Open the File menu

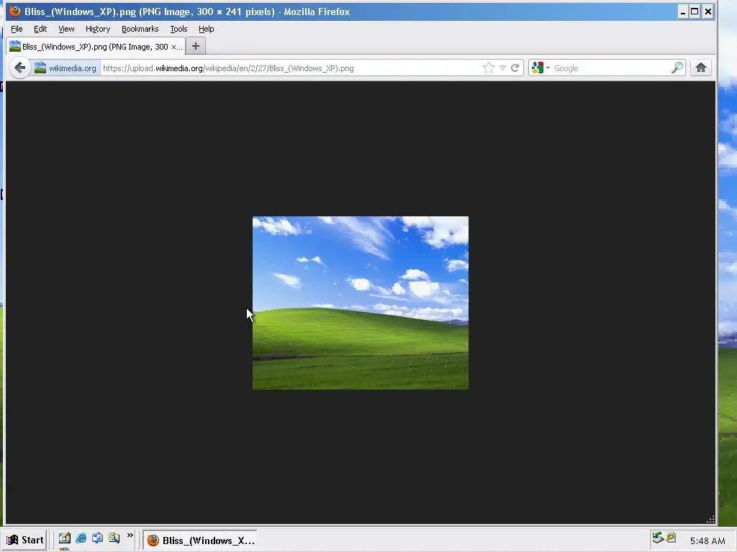click(17, 29)
